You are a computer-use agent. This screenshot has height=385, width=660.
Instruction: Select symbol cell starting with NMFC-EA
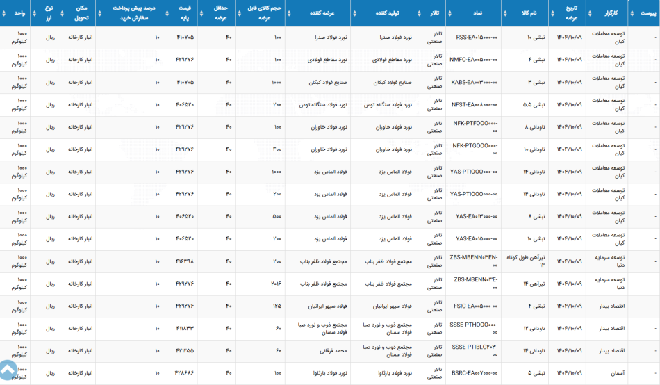click(x=474, y=60)
